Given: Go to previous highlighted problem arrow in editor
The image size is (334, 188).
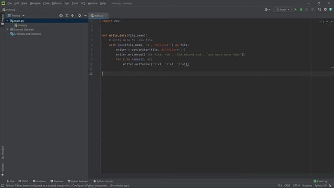Looking at the screenshot, I should [327, 21].
